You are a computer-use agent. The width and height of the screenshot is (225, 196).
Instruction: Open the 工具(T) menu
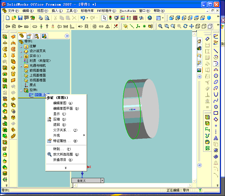(72, 11)
